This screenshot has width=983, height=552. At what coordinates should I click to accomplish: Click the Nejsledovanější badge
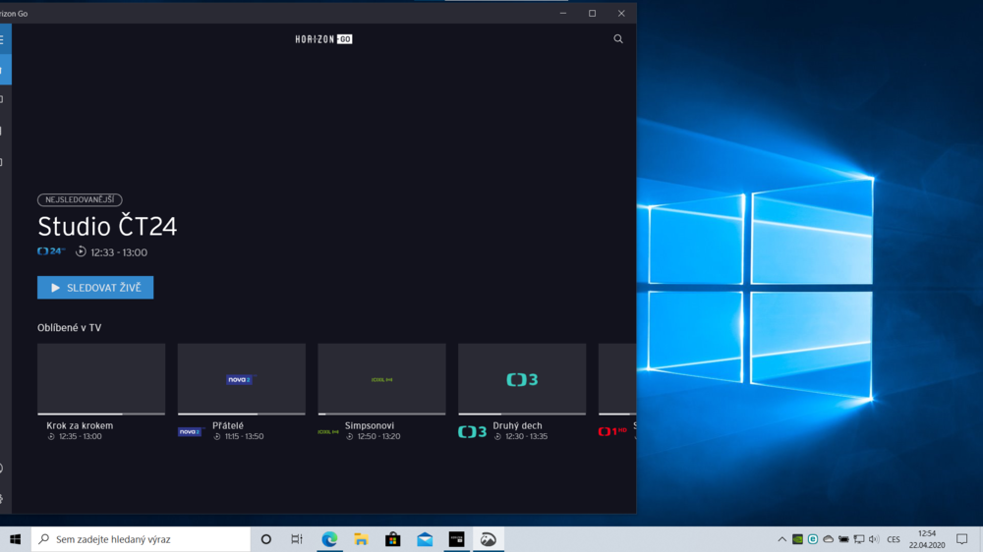80,199
